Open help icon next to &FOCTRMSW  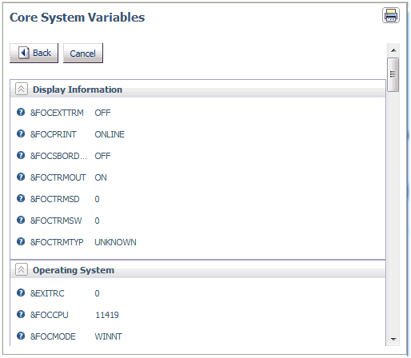(21, 220)
